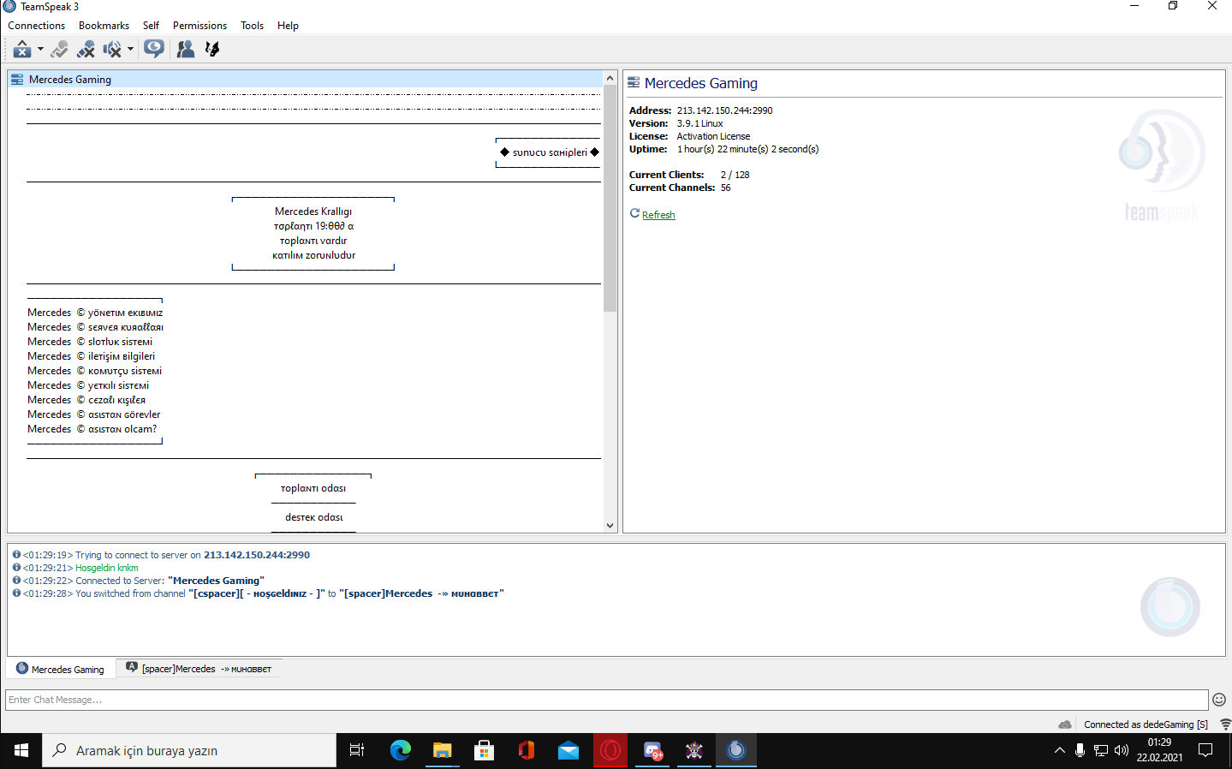The height and width of the screenshot is (769, 1232).
Task: Click the Current Clients value '2 / 128'
Action: (x=735, y=175)
